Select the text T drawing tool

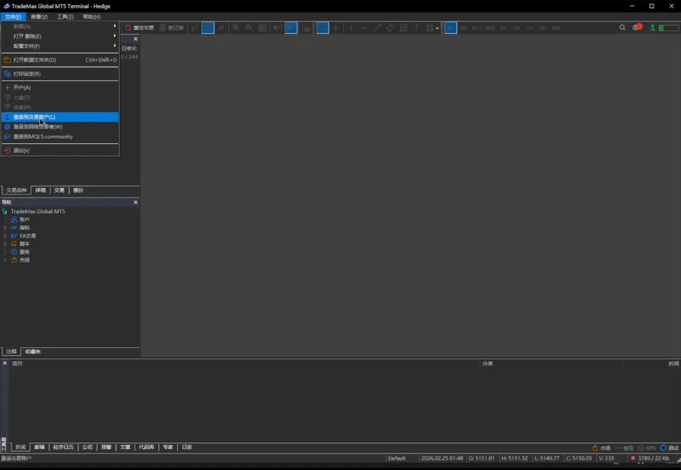point(416,28)
